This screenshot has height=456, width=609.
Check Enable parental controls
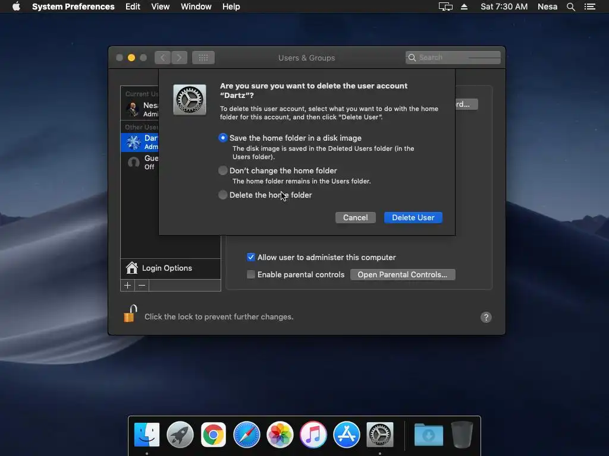coord(251,274)
